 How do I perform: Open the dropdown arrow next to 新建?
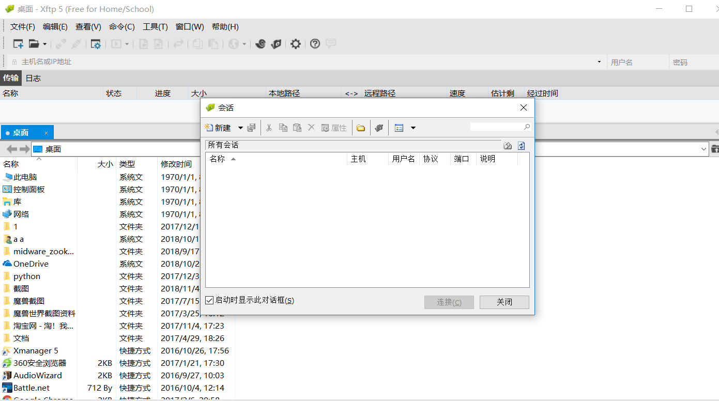coord(240,128)
